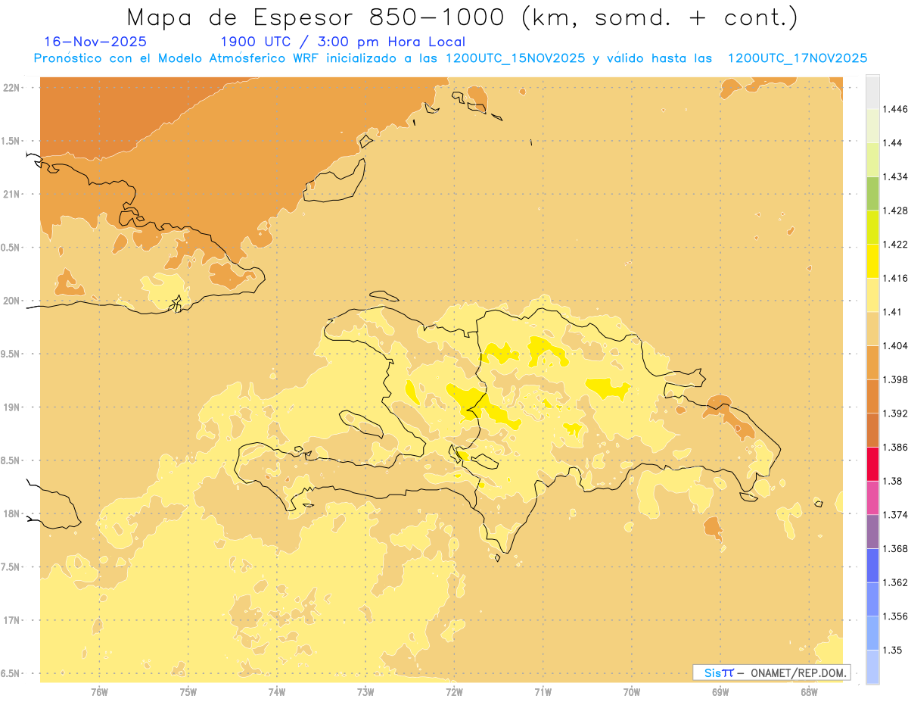Viewport: 908px width, 702px height.
Task: Click the longitude label '76W'
Action: click(99, 691)
